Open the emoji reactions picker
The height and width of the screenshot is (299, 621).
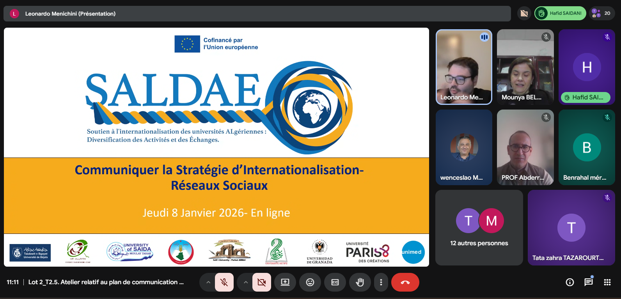point(310,282)
